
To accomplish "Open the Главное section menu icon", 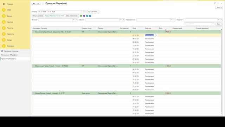I will point(4,4).
